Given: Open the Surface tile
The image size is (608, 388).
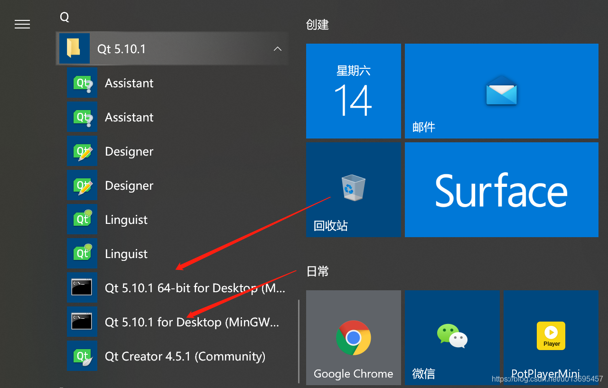Looking at the screenshot, I should pos(502,190).
